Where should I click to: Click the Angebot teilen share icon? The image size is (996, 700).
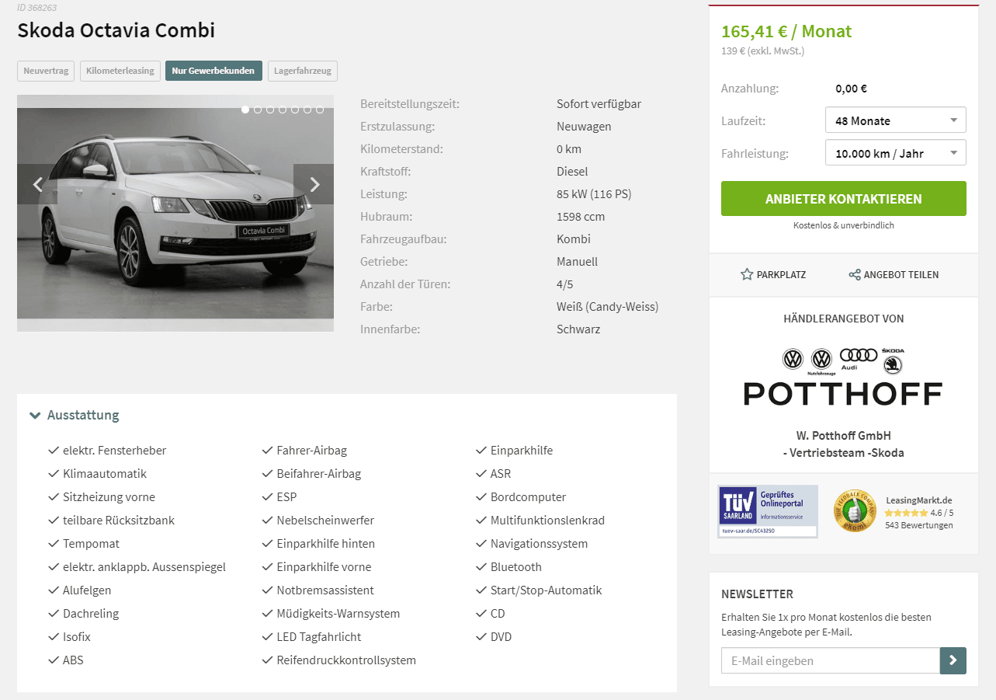(855, 274)
